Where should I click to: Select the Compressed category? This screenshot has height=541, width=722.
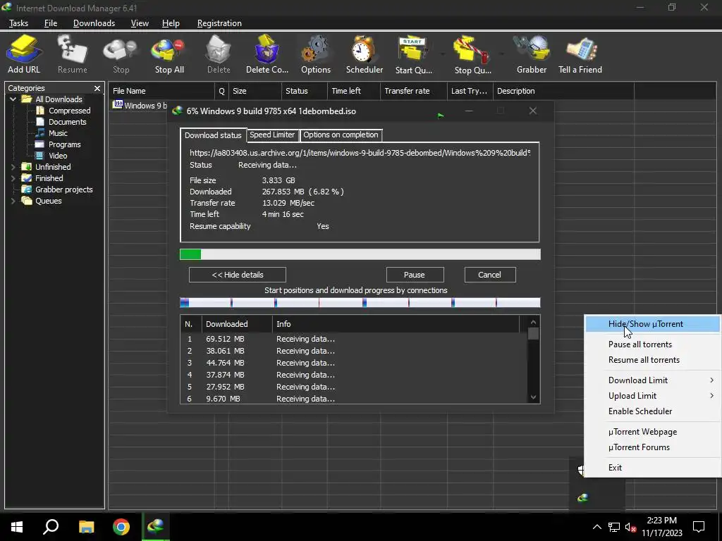pos(70,111)
